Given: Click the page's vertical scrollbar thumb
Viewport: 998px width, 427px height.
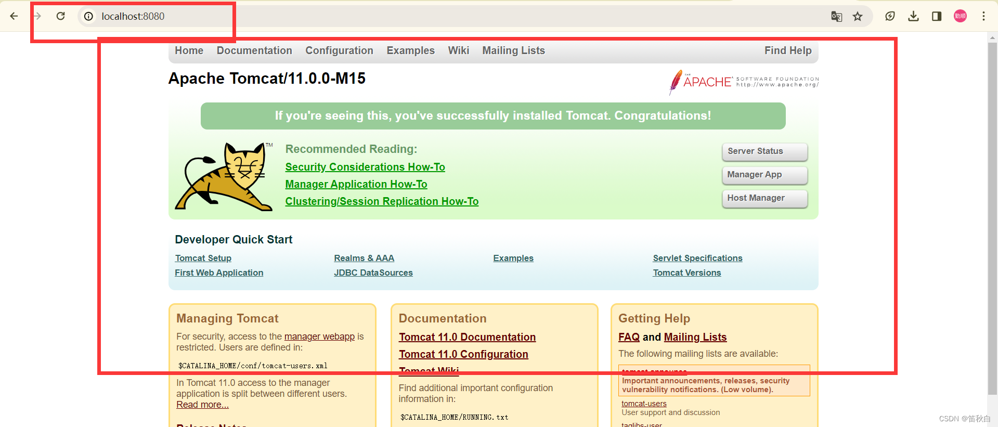Looking at the screenshot, I should [993, 218].
